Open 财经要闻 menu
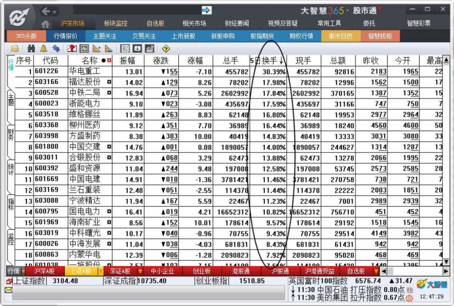 (237, 23)
